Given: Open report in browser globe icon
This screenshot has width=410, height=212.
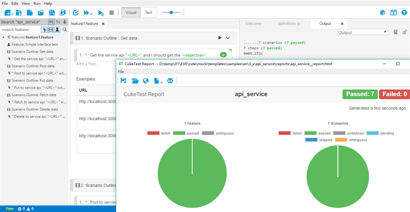Looking at the screenshot, I should click(146, 81).
